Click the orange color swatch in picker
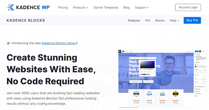Screen dimensions: 209x110 click(x=141, y=74)
